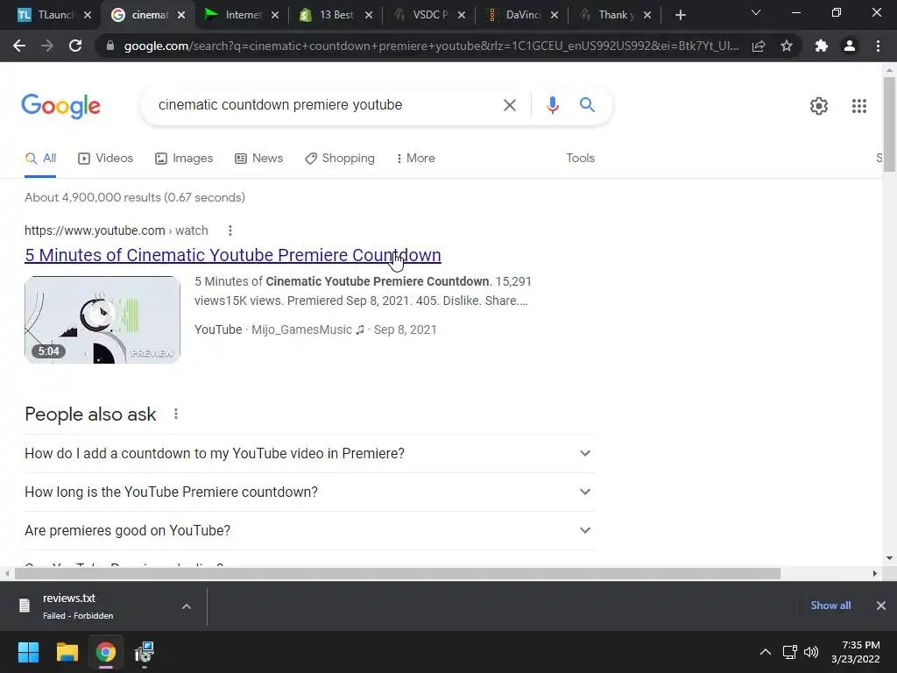Open the Google apps grid
This screenshot has width=897, height=673.
[858, 106]
